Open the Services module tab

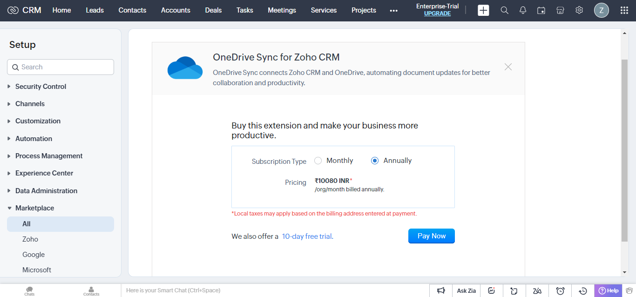click(x=324, y=10)
